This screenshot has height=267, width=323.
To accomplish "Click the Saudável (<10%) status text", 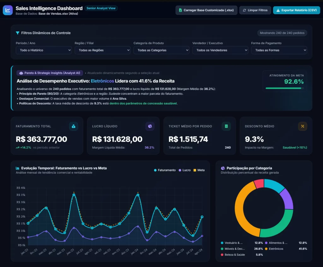I will coord(295,147).
